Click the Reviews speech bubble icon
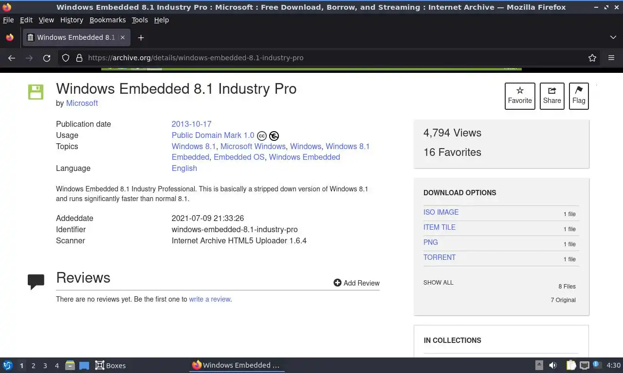 coord(36,282)
